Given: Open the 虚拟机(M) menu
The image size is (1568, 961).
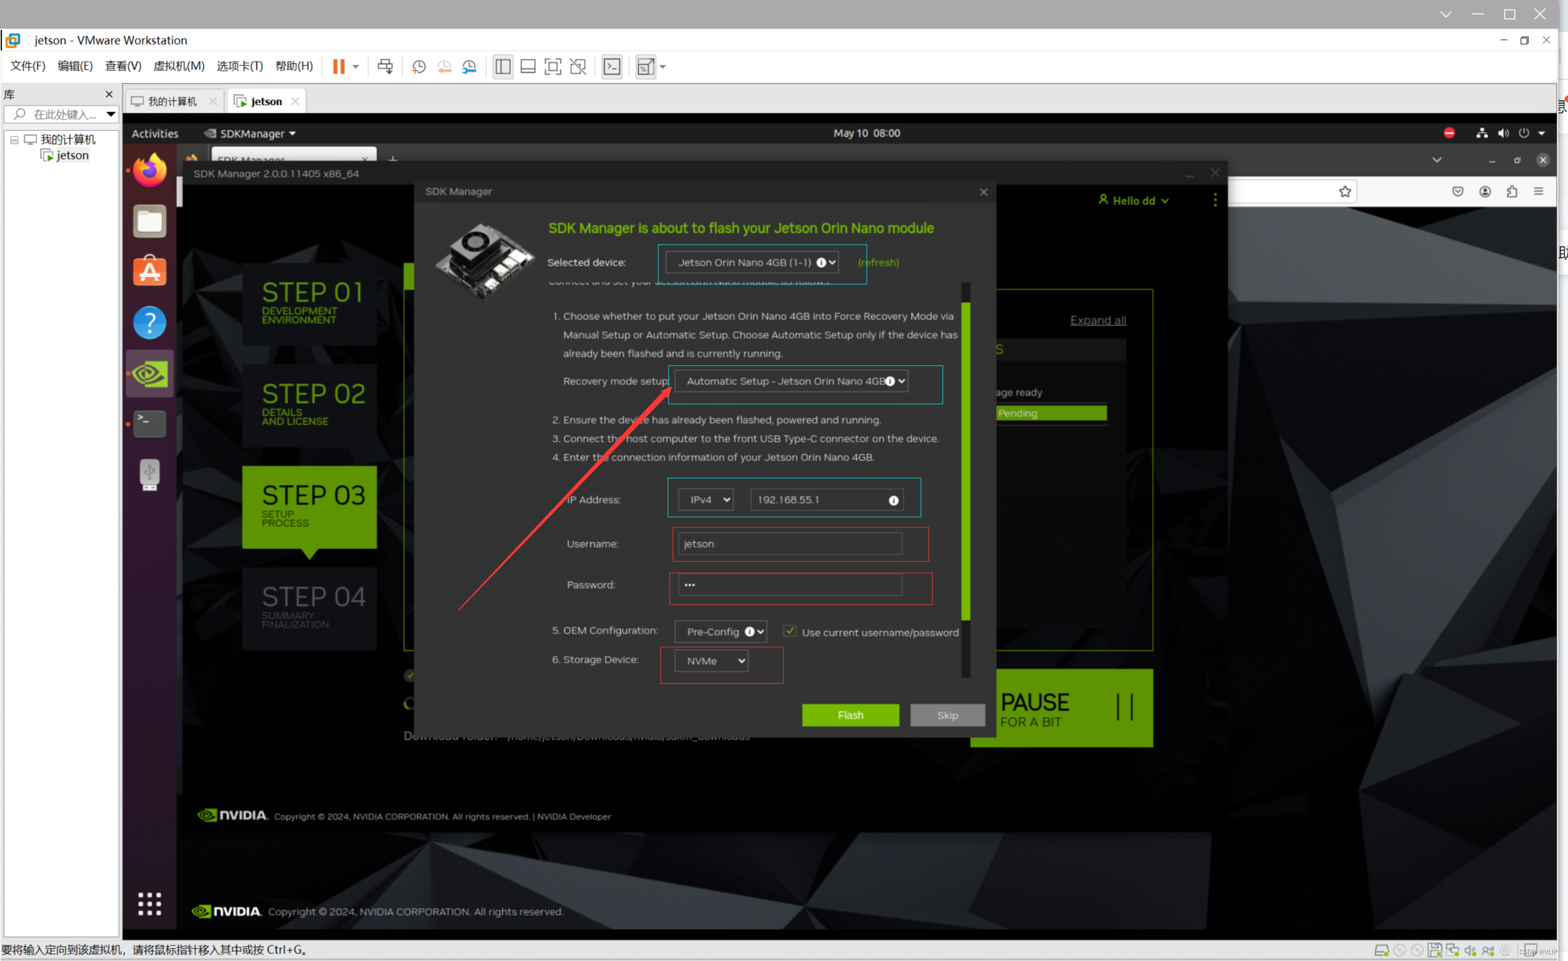Looking at the screenshot, I should [179, 66].
